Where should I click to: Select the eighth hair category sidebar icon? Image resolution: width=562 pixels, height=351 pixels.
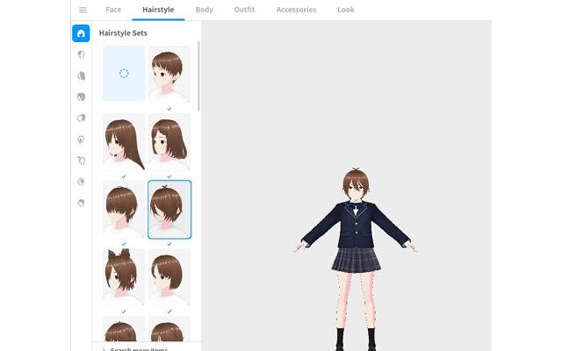[x=81, y=182]
